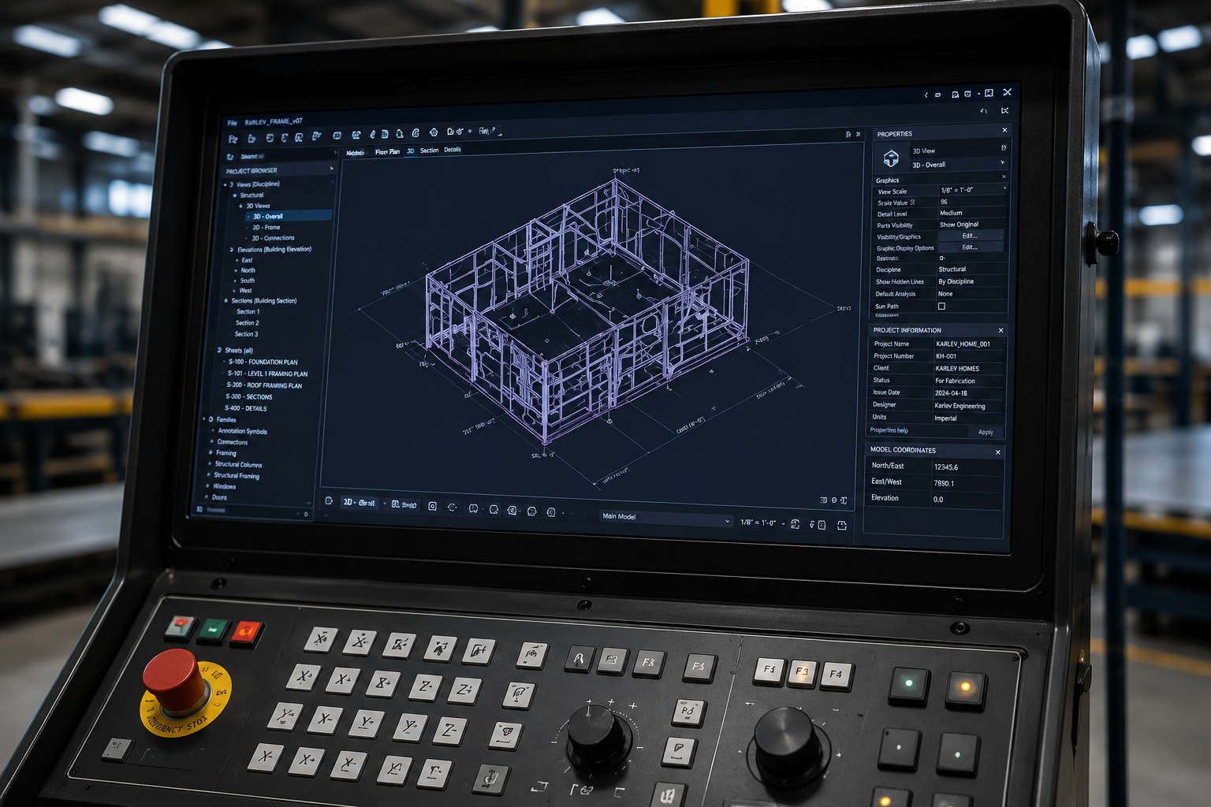1211x807 pixels.
Task: Click the North/East coordinate field 12345.6
Action: pos(967,467)
